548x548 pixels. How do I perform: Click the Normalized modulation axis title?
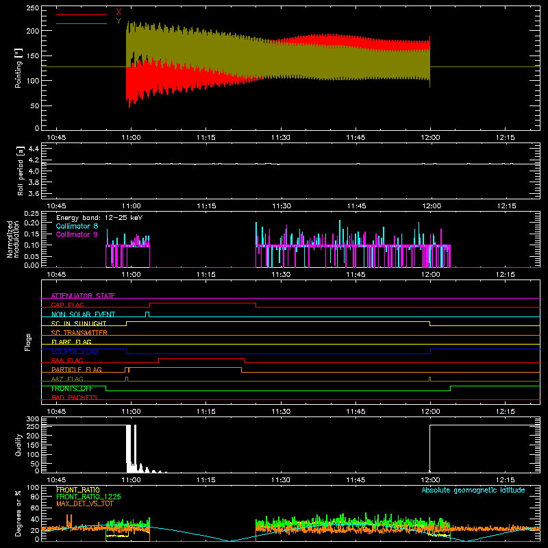pyautogui.click(x=12, y=239)
